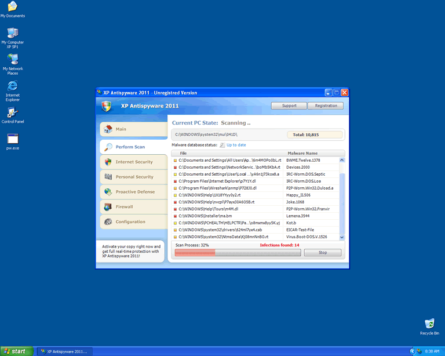Click the scan progress bar

(236, 253)
